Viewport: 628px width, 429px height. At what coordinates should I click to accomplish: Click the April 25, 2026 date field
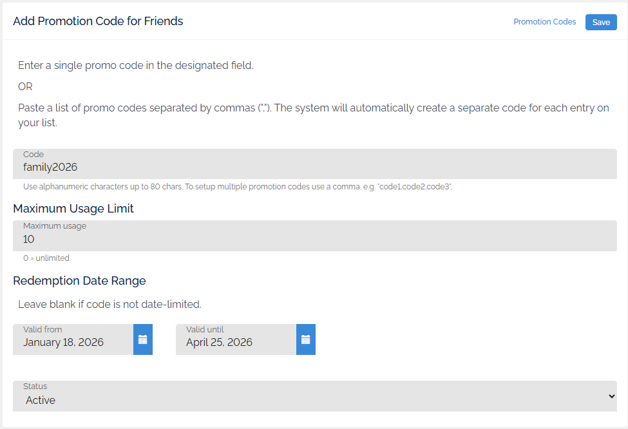tap(236, 342)
